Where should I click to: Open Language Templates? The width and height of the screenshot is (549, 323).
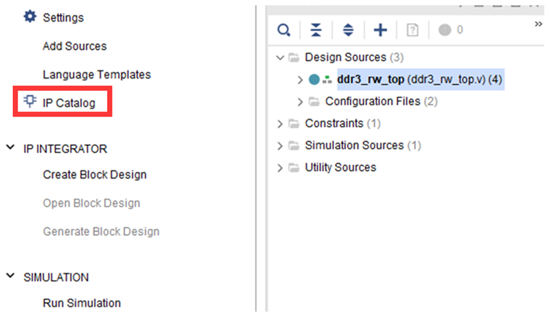[x=96, y=74]
